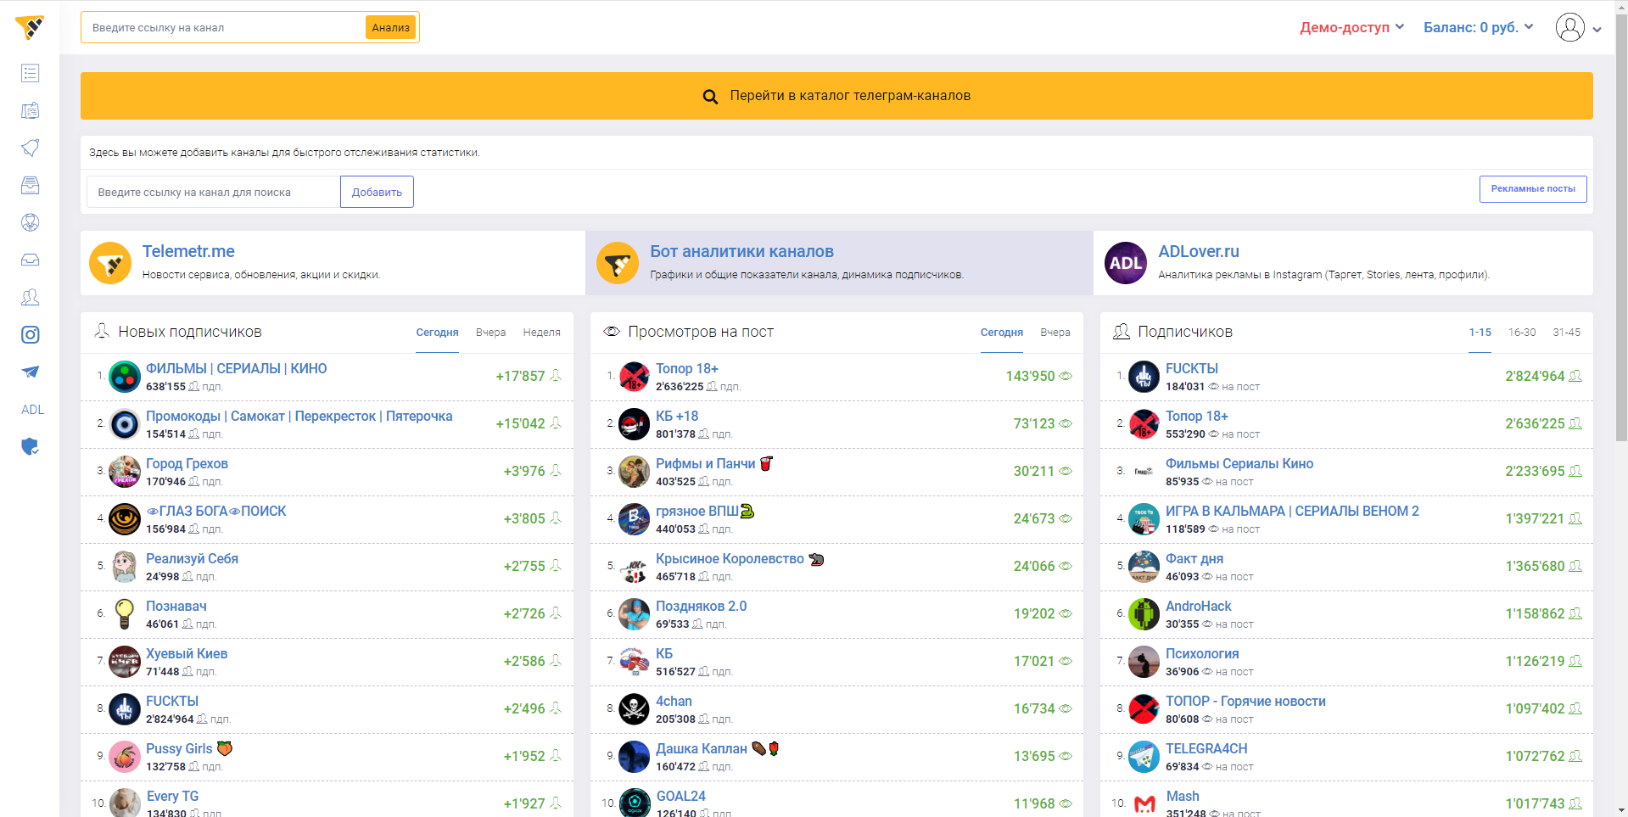Click Перейти в каталог телеграм-каналов banner
1628x817 pixels.
click(x=836, y=96)
